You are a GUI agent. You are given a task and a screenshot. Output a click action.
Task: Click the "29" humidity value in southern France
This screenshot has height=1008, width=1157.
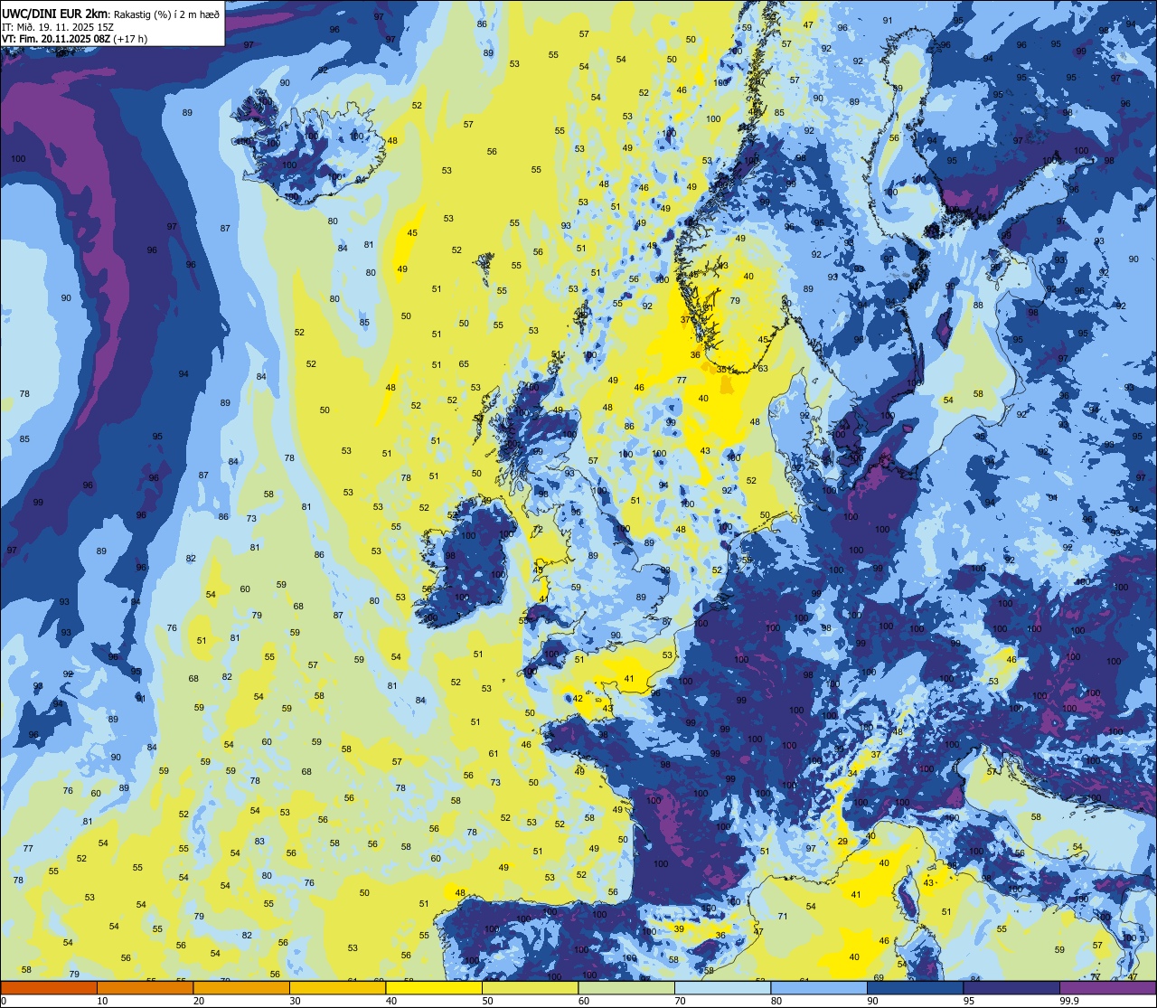[842, 842]
